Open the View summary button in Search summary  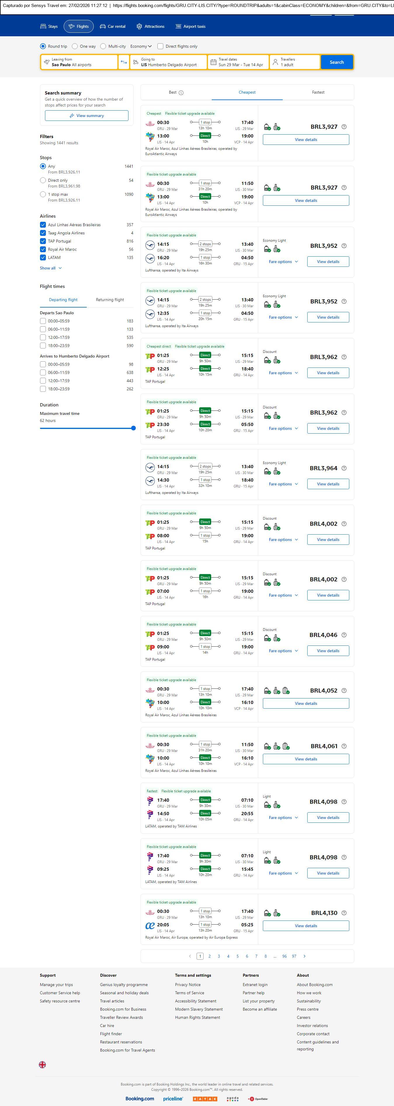pyautogui.click(x=87, y=116)
